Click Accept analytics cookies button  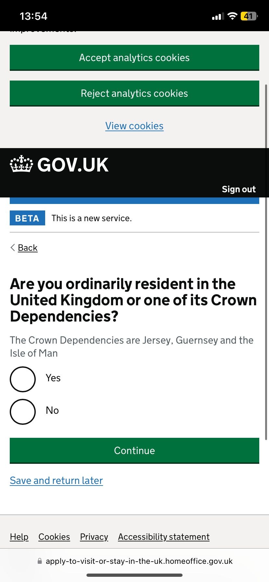point(134,57)
